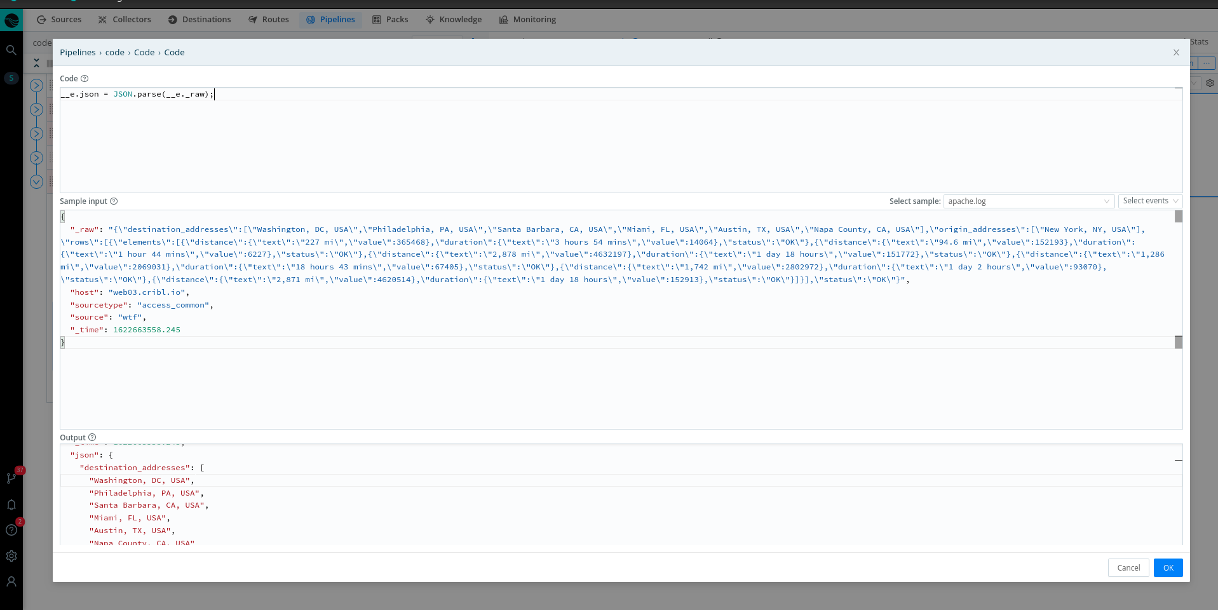
Task: Open the search magnifier in the sidebar
Action: (11, 50)
